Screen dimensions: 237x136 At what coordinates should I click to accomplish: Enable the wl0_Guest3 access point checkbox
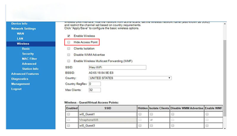pos(68,126)
